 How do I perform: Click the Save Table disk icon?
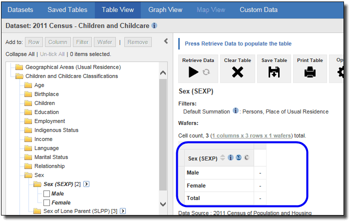point(274,72)
